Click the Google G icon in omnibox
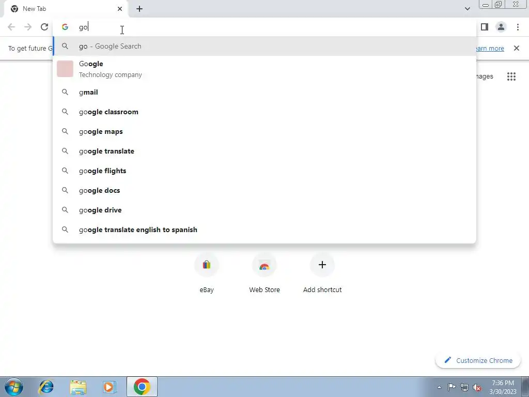Screen dimensions: 529x397 [x=65, y=27]
